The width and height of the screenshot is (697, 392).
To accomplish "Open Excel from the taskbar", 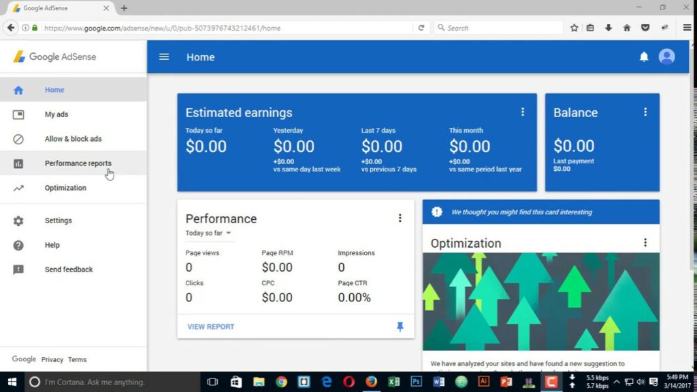I will [394, 382].
